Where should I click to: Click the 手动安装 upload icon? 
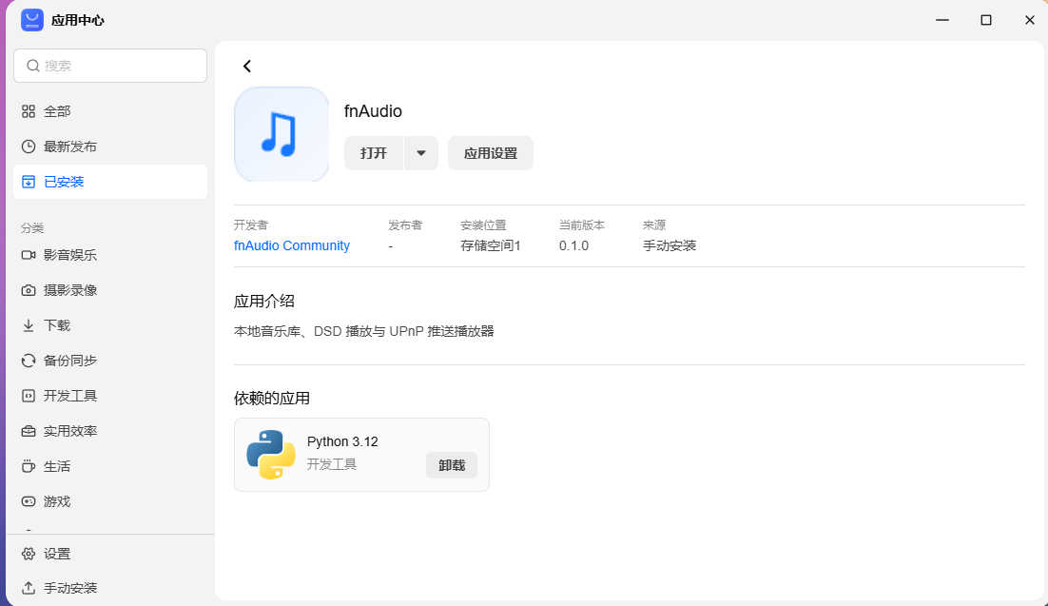click(x=29, y=588)
